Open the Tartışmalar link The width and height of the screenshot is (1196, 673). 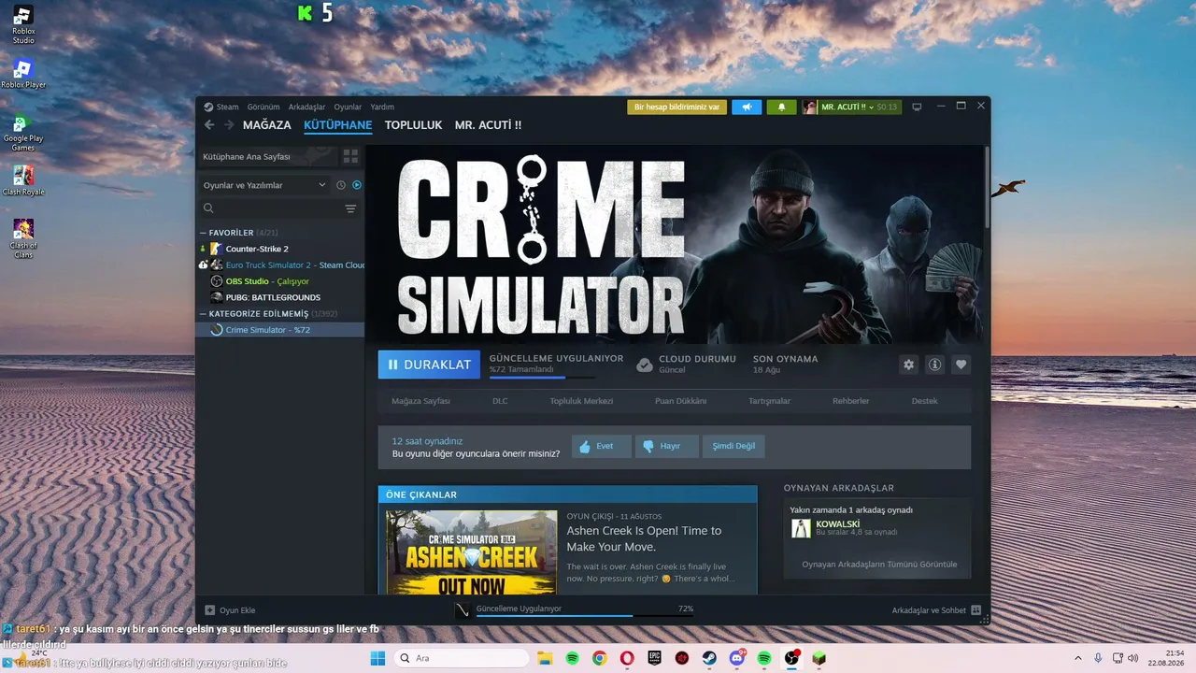[769, 401]
